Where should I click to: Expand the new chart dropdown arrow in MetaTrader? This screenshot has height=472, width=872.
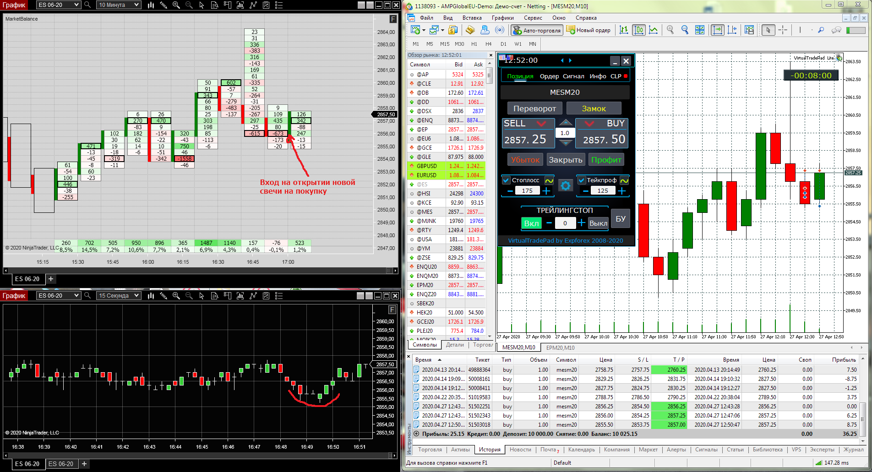pyautogui.click(x=424, y=30)
